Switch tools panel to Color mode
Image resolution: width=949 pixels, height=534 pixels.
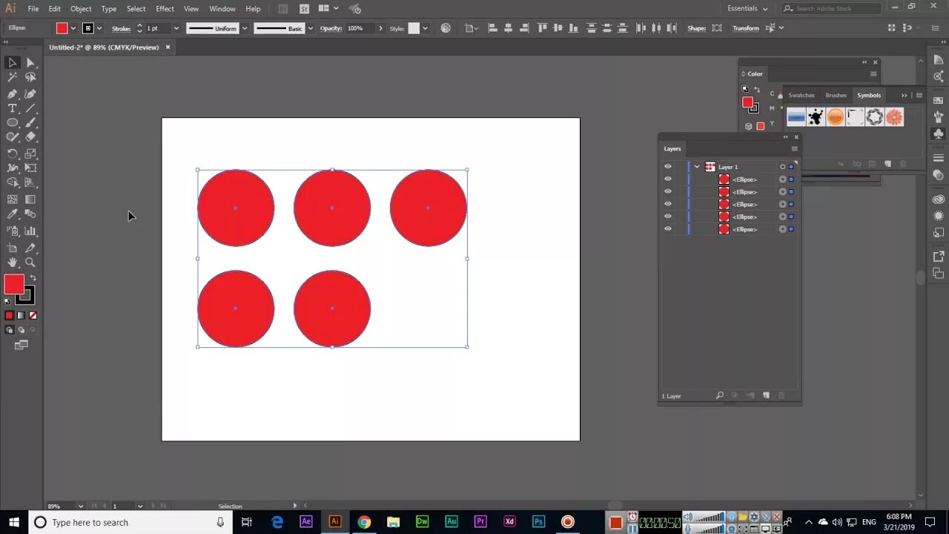click(x=9, y=315)
